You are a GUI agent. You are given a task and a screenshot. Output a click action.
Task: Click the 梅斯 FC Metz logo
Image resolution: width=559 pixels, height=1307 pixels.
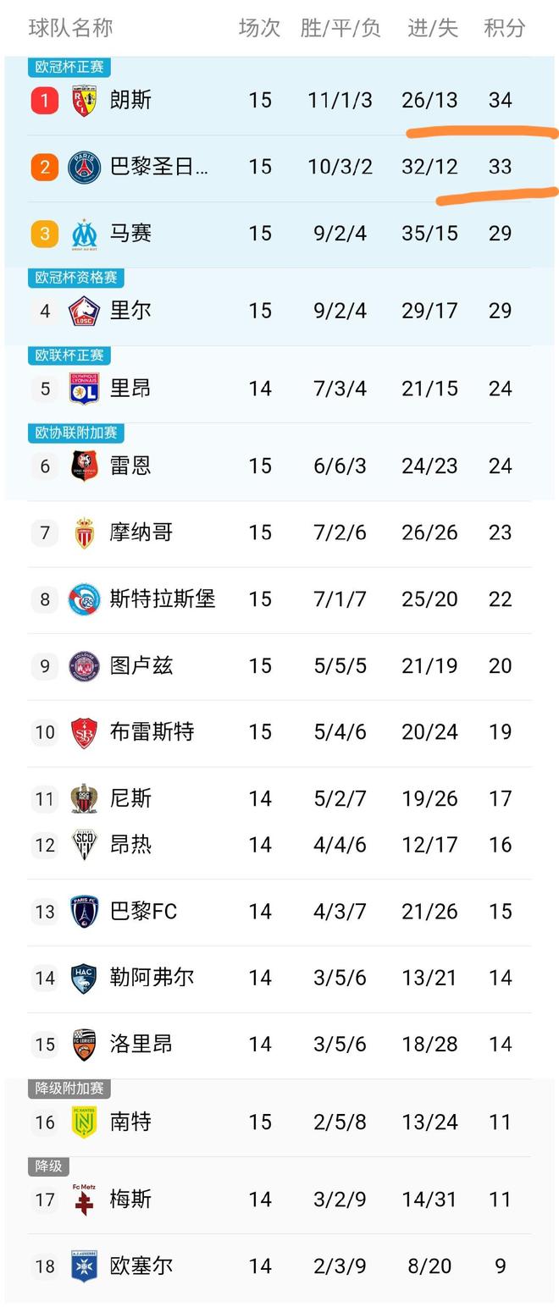tap(83, 1199)
